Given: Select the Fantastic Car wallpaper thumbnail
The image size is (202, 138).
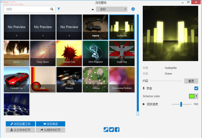Looking at the screenshot, I should pyautogui.click(x=16, y=80).
